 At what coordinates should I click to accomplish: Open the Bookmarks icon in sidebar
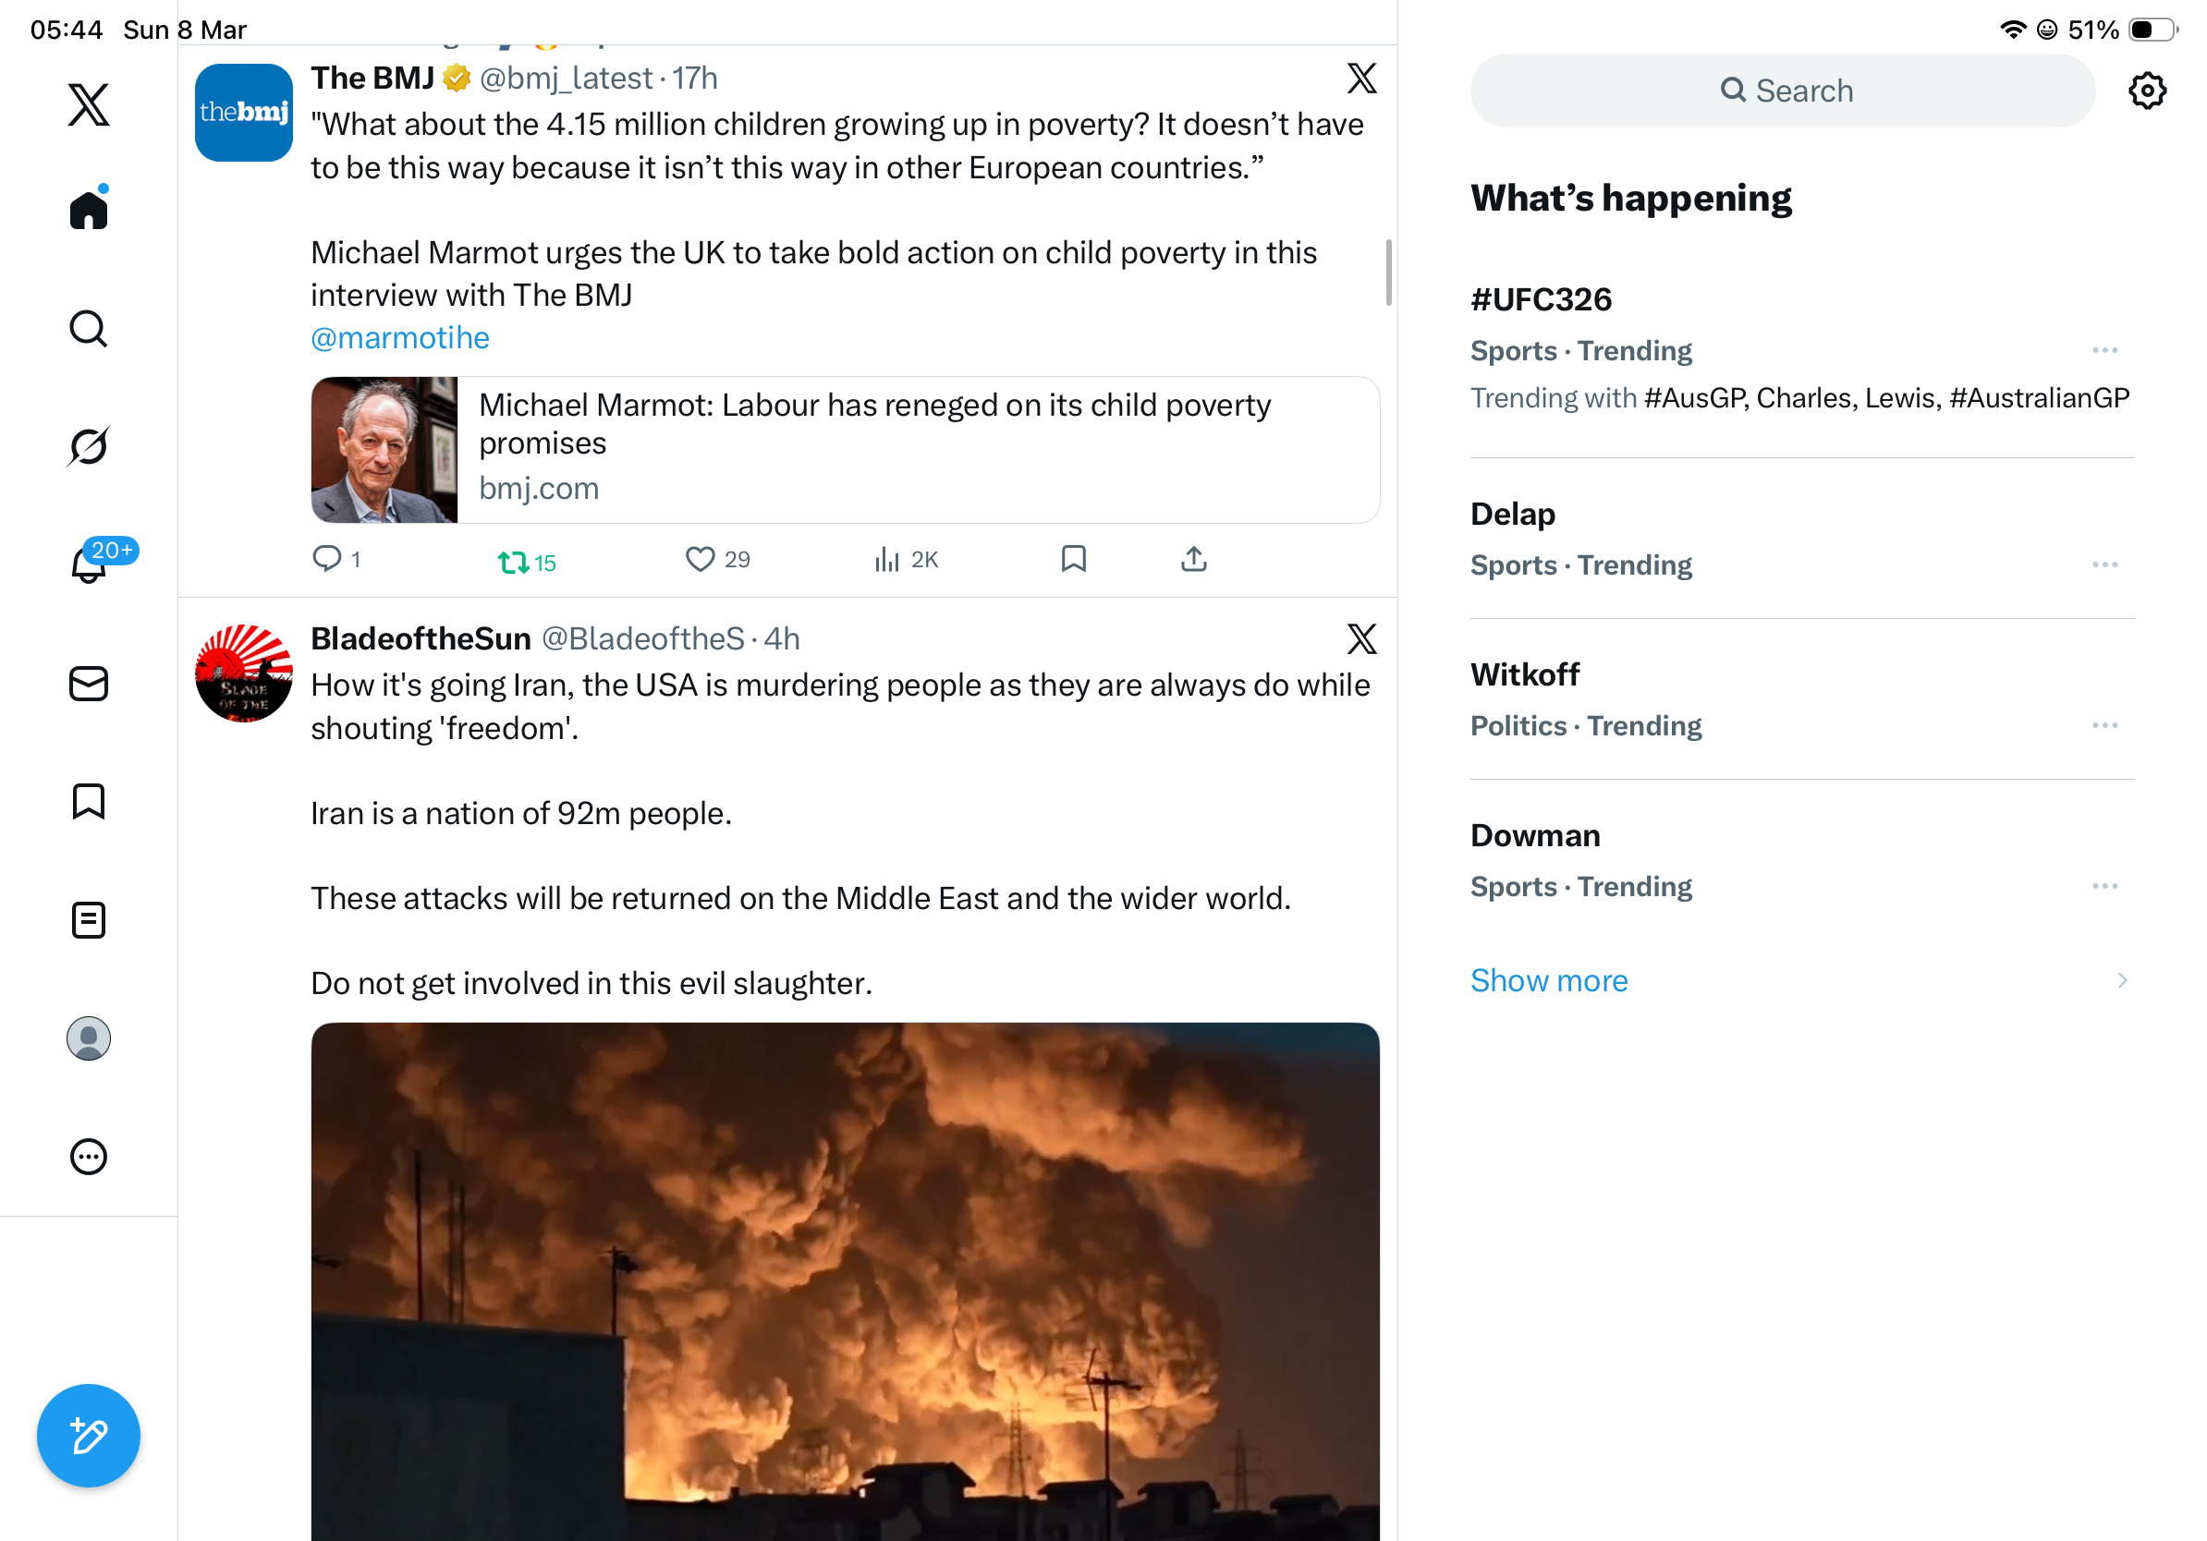89,801
